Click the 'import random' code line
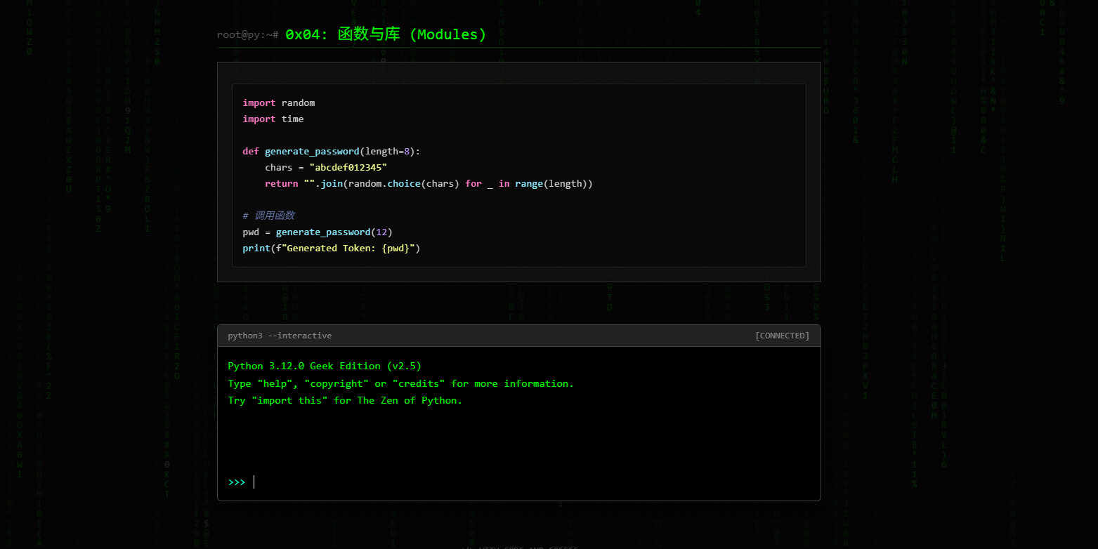The width and height of the screenshot is (1098, 549). pos(279,103)
